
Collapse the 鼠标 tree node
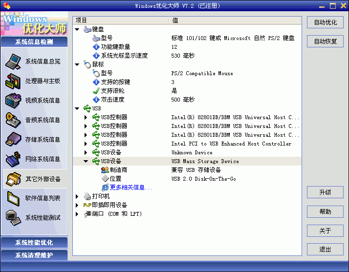(77, 64)
